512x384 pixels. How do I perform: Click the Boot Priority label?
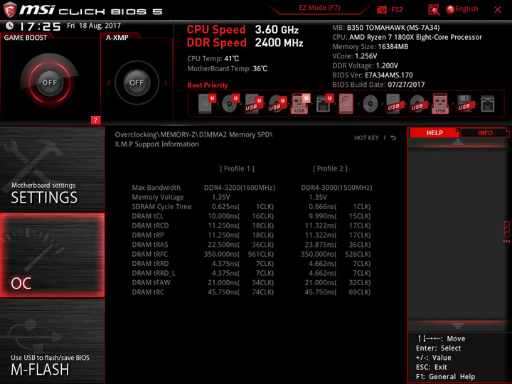click(x=208, y=85)
